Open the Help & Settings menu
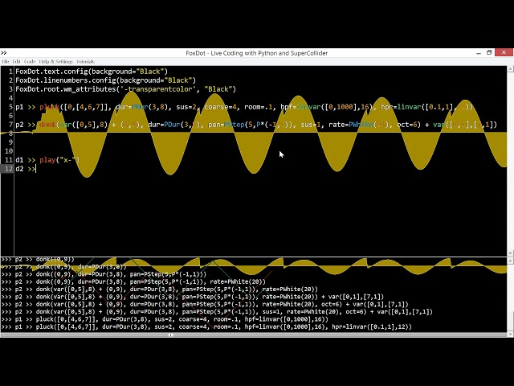This screenshot has height=386, width=514. [x=55, y=61]
